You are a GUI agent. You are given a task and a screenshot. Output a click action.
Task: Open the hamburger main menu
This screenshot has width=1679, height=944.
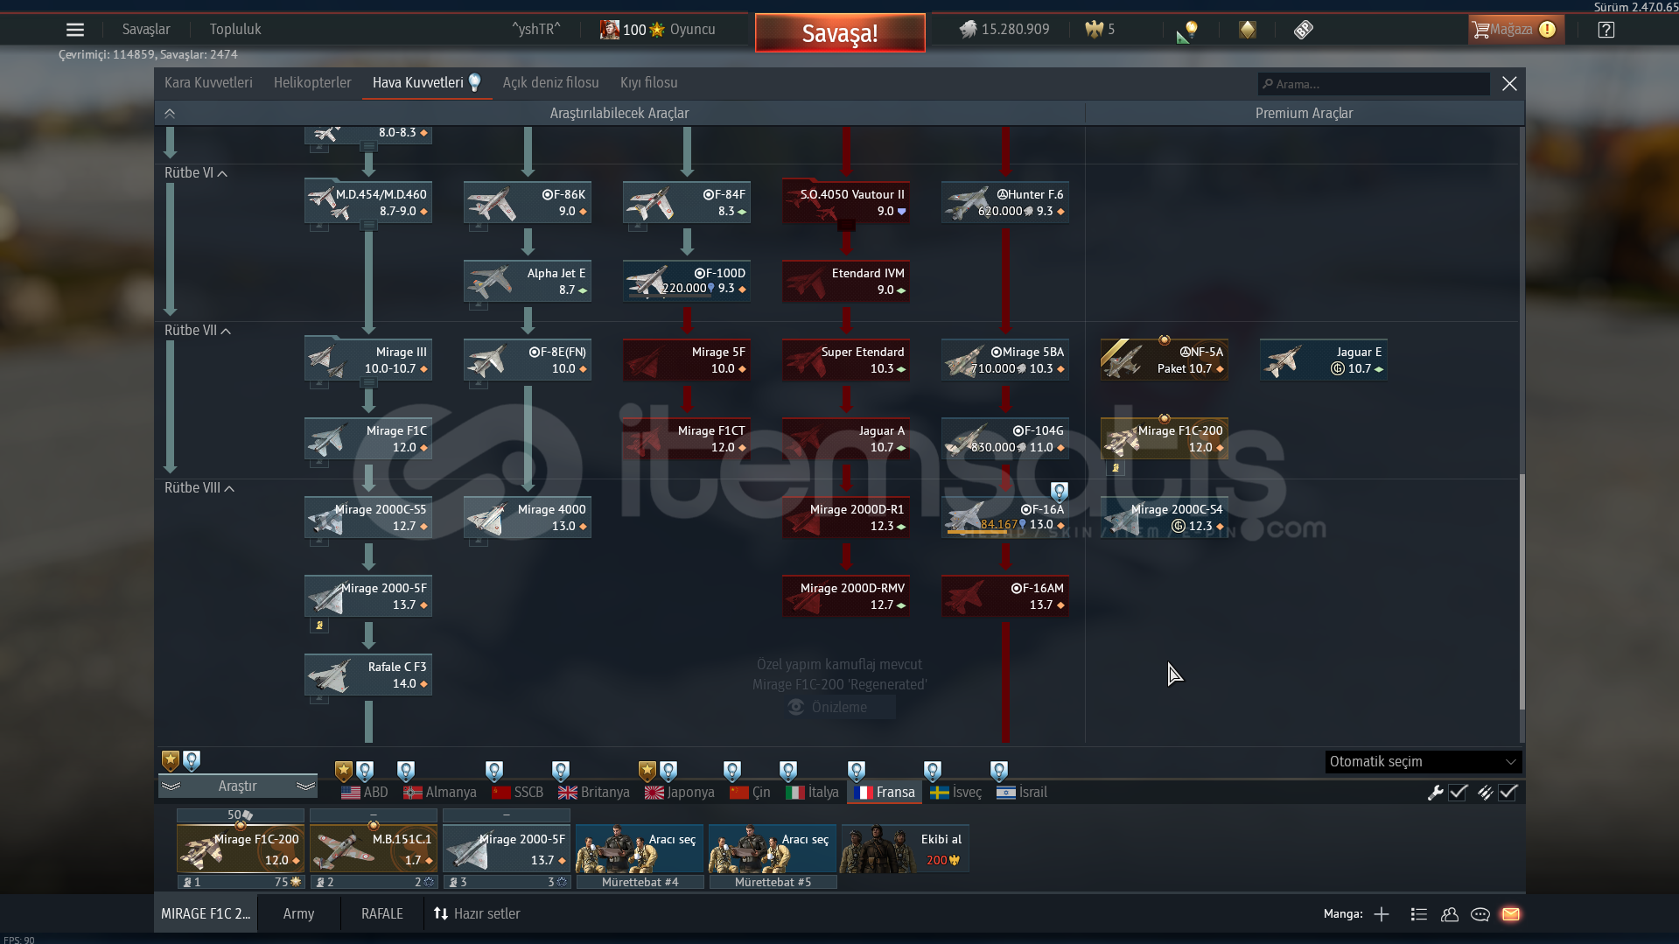(75, 30)
